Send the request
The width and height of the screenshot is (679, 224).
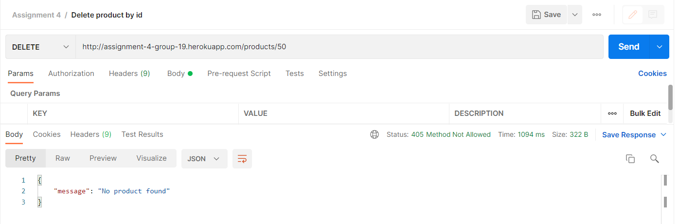628,47
